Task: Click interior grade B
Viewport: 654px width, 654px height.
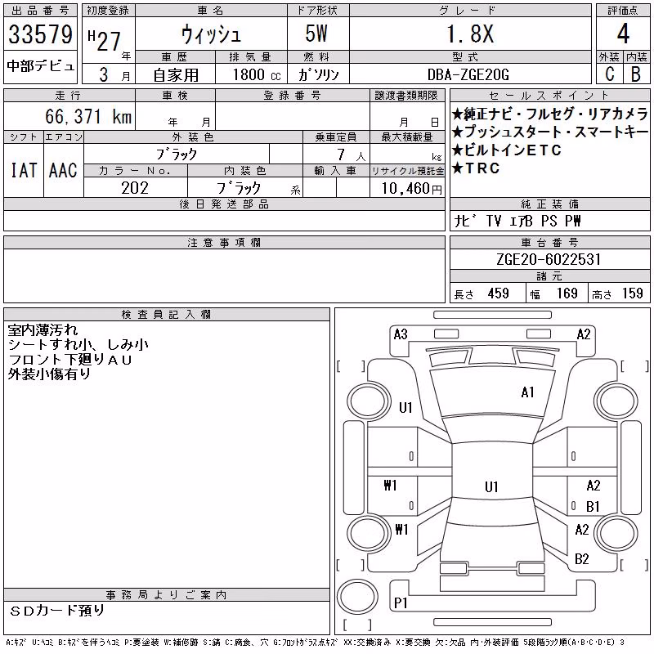Action: click(636, 74)
